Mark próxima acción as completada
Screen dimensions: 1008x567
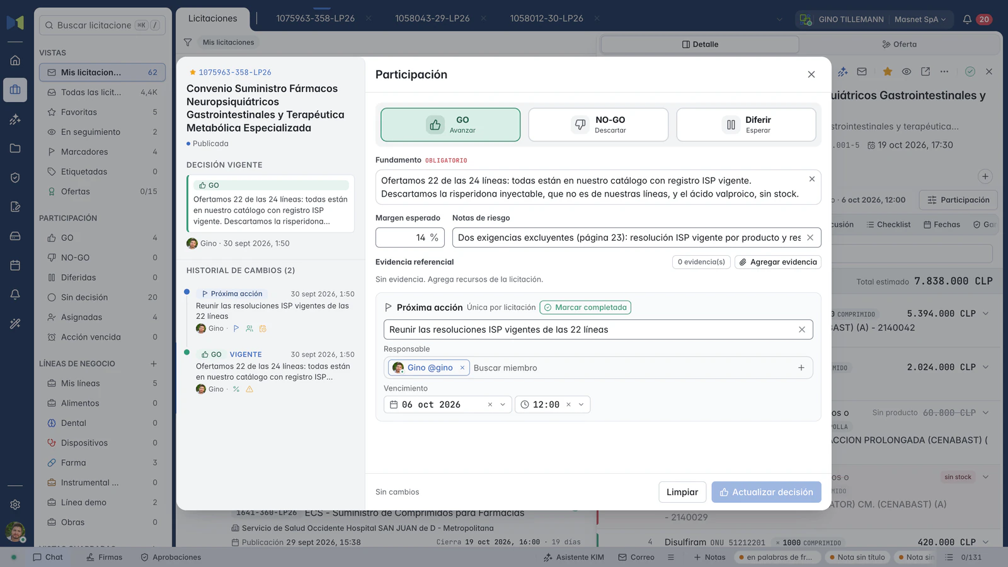[585, 307]
